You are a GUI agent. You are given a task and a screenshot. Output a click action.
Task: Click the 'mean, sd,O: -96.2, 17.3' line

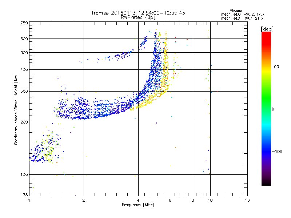[242, 14]
